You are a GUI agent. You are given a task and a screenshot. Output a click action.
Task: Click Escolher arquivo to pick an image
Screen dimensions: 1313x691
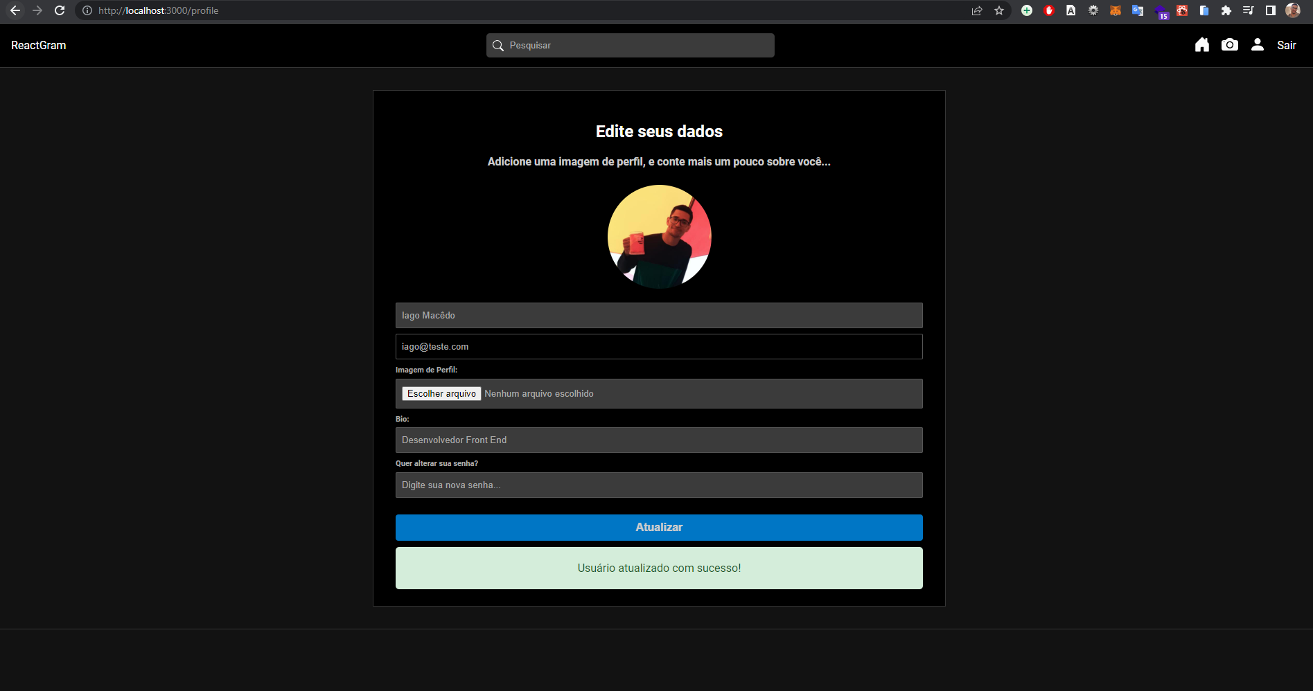pyautogui.click(x=441, y=393)
